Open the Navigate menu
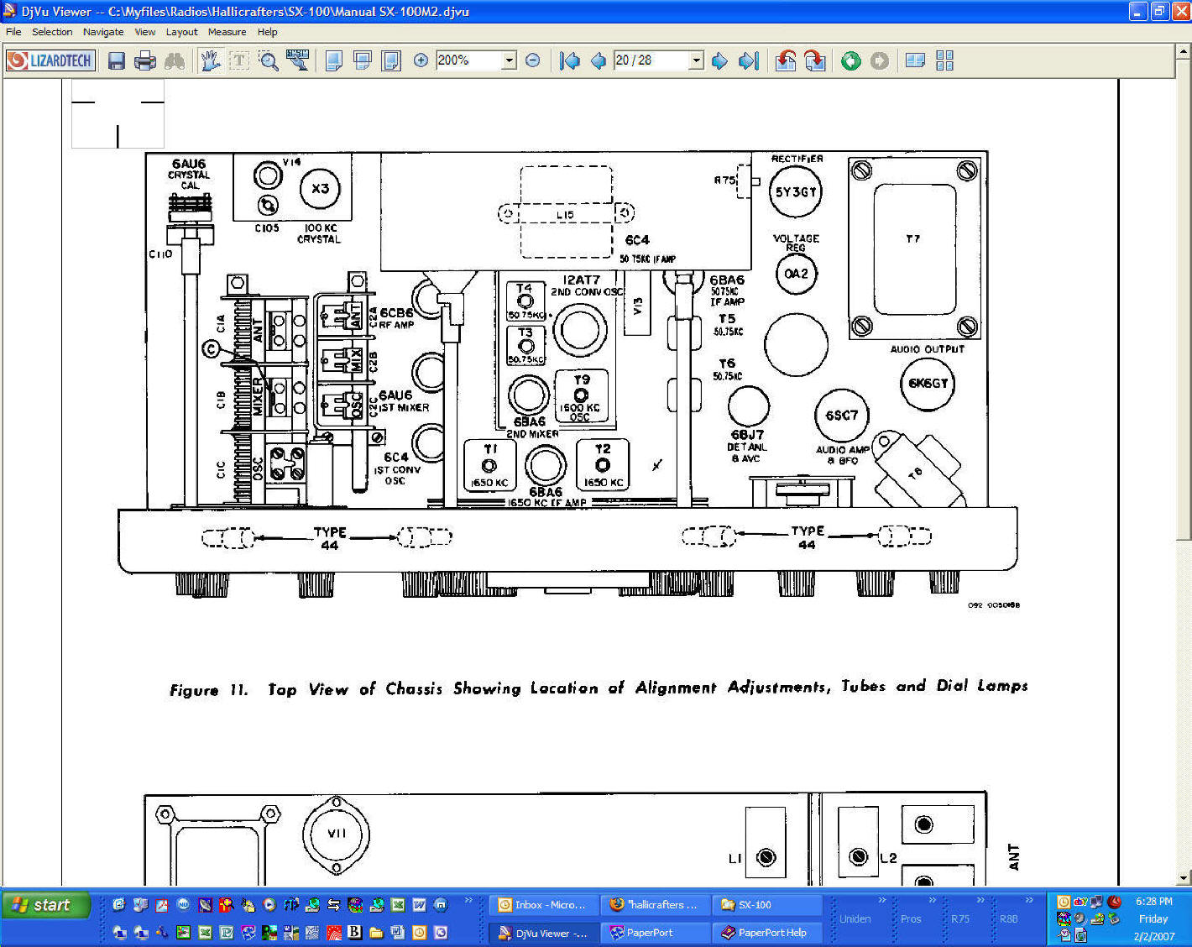This screenshot has width=1192, height=947. [103, 32]
